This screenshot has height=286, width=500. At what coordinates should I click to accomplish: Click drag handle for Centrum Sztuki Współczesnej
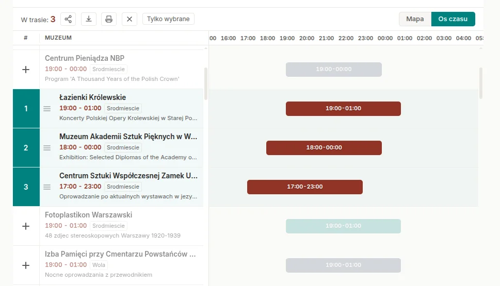47,187
